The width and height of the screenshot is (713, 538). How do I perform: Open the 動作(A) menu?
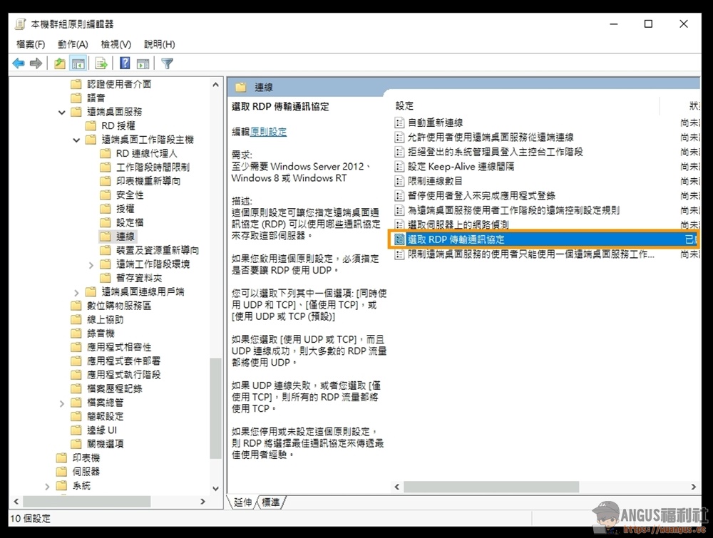73,44
